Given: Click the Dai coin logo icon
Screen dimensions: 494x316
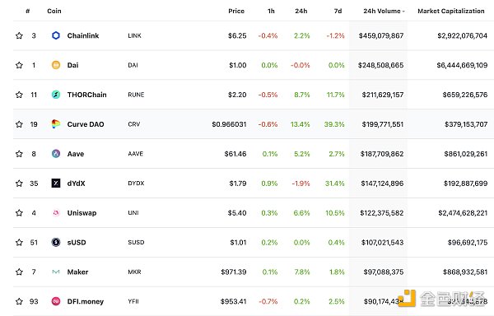Looking at the screenshot, I should click(56, 65).
